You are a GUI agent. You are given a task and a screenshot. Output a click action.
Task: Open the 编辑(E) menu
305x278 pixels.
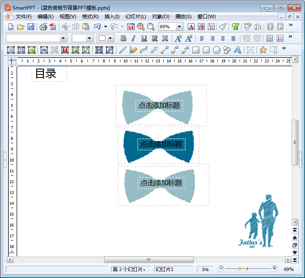coord(45,17)
